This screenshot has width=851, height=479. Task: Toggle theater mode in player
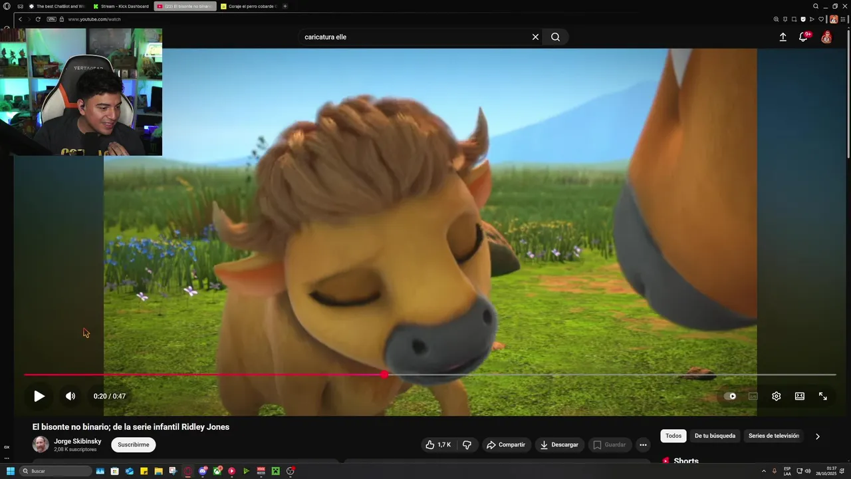[800, 396]
